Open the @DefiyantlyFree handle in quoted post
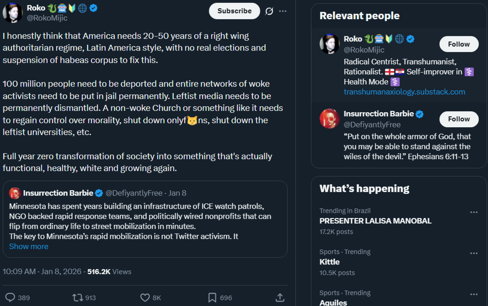488x306 pixels. point(134,193)
